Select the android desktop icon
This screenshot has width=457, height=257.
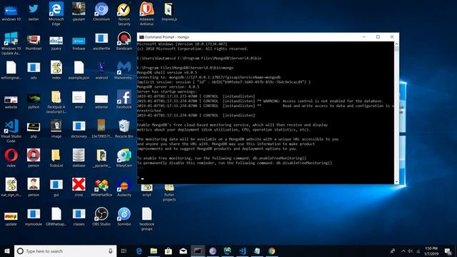point(101,71)
